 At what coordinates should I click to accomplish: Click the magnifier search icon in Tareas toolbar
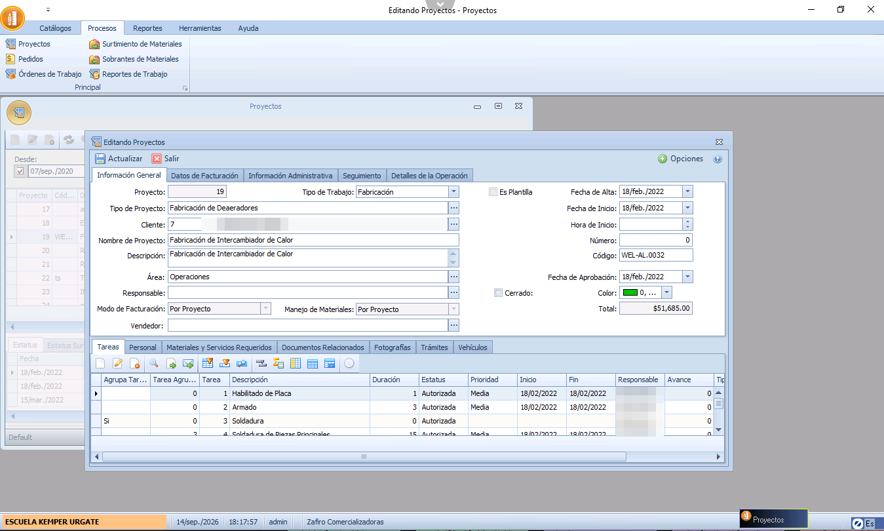(x=154, y=363)
